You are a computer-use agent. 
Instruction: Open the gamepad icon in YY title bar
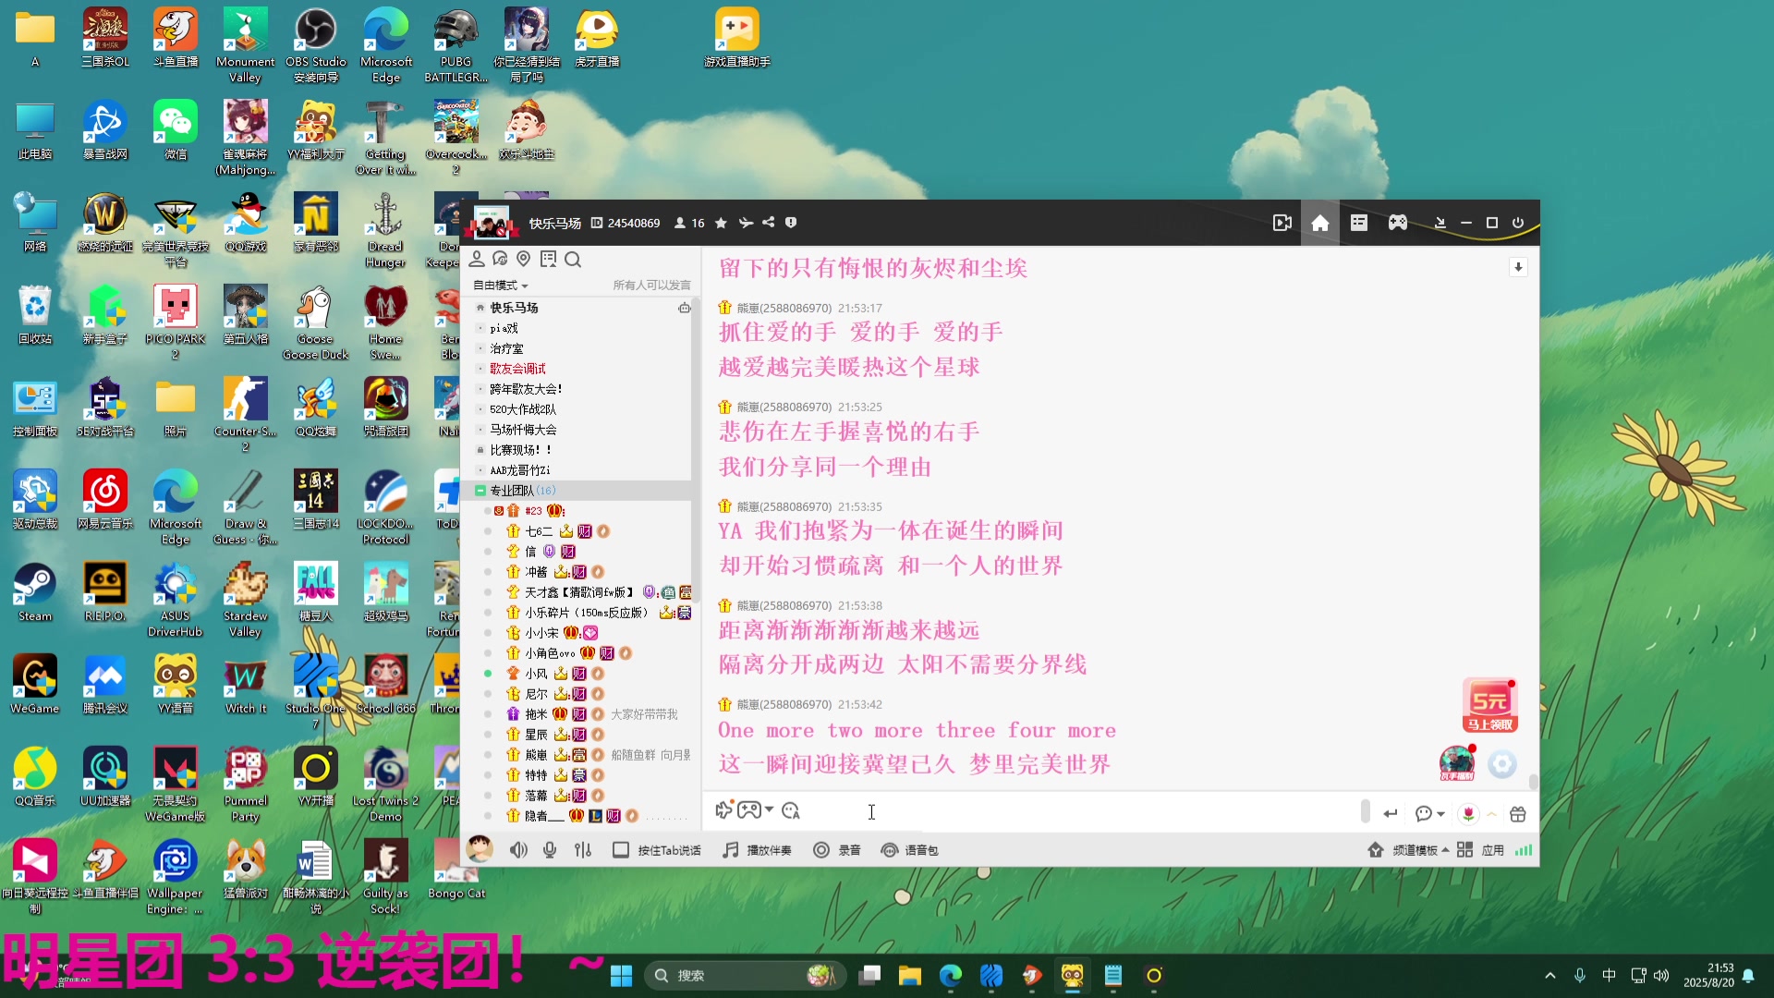1398,223
